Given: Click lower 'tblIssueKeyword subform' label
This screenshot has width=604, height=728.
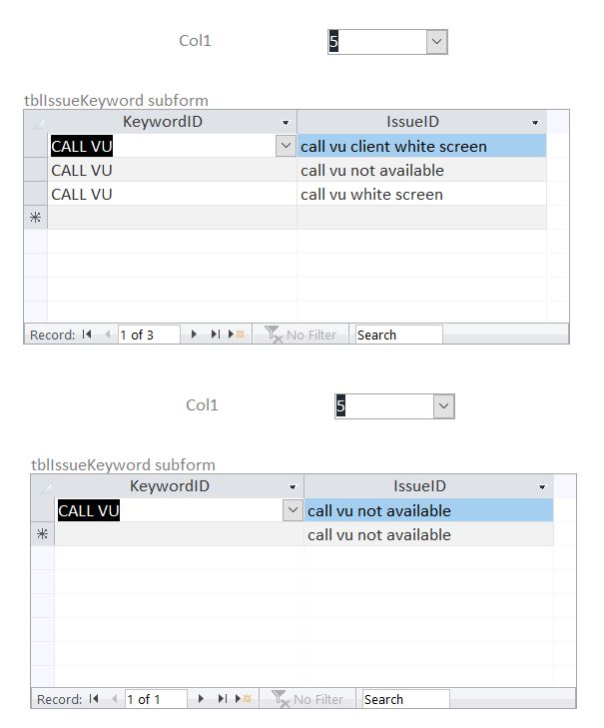Looking at the screenshot, I should pyautogui.click(x=123, y=464).
